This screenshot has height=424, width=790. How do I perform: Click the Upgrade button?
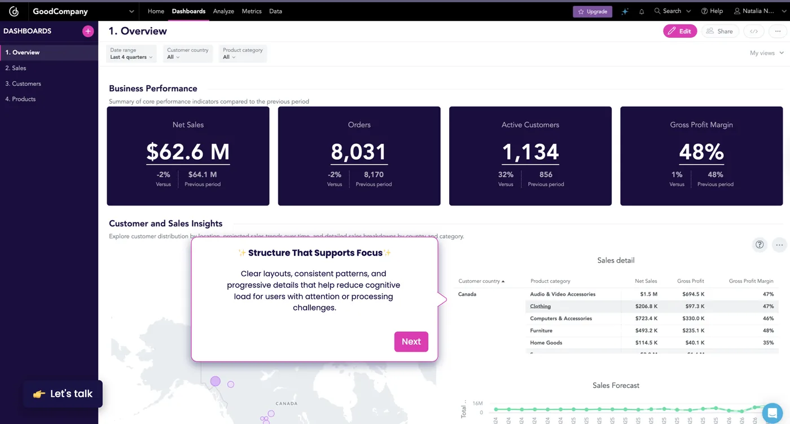[592, 11]
